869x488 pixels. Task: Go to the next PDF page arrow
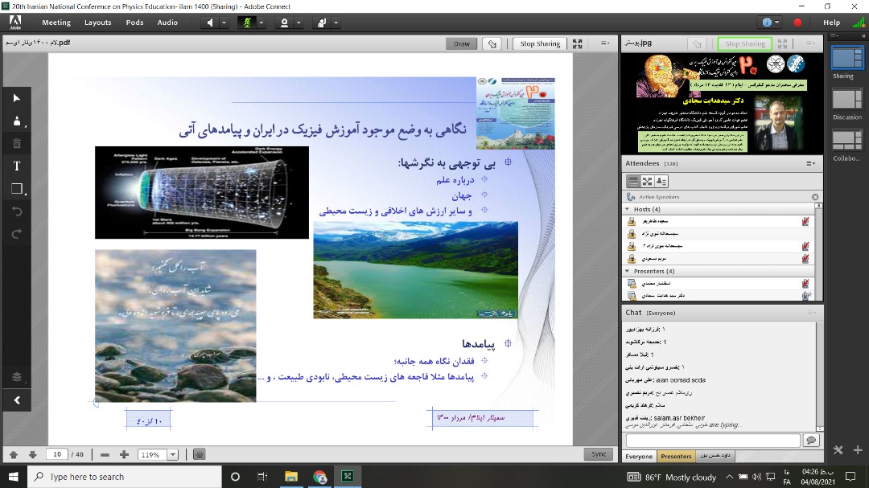pos(31,455)
